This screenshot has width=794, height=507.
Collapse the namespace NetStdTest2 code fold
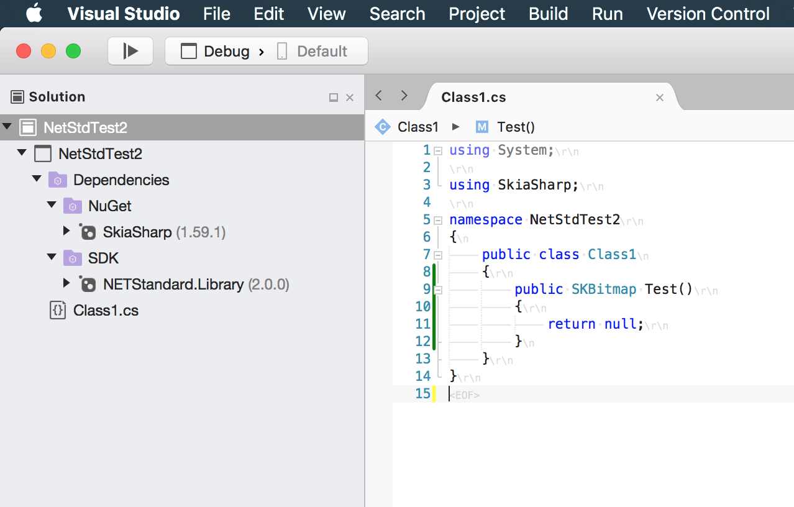(x=438, y=219)
